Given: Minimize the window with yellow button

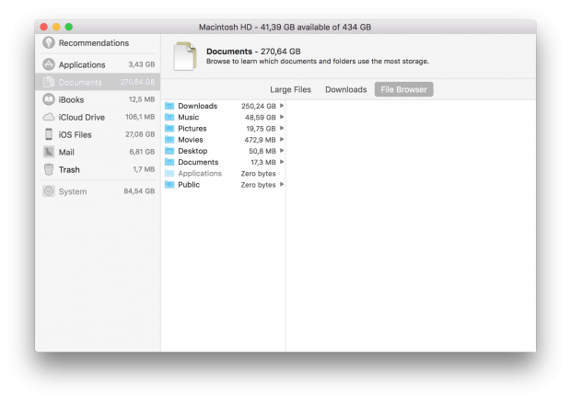Looking at the screenshot, I should (56, 27).
